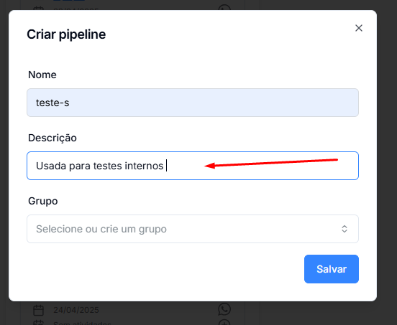Focus the Nome input field

[x=193, y=103]
